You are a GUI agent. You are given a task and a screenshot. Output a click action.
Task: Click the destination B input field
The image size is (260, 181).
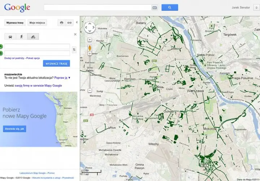tap(37, 53)
